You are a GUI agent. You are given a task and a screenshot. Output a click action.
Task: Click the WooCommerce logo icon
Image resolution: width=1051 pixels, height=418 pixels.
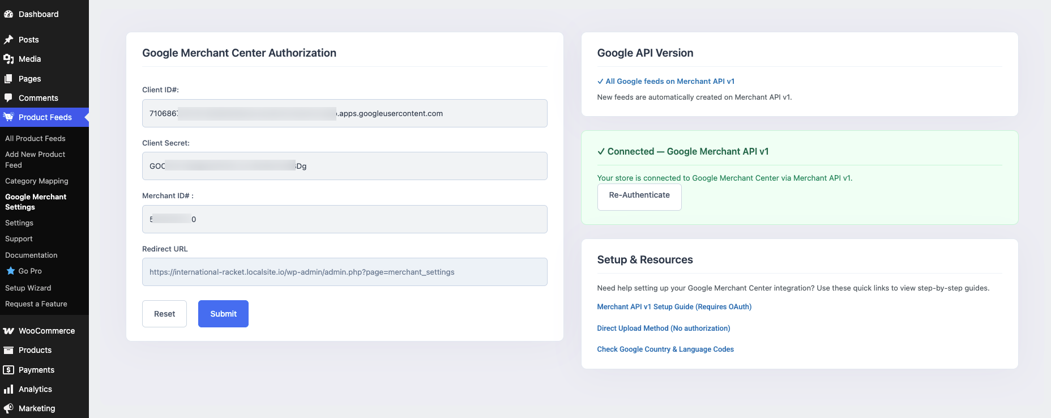[8, 331]
